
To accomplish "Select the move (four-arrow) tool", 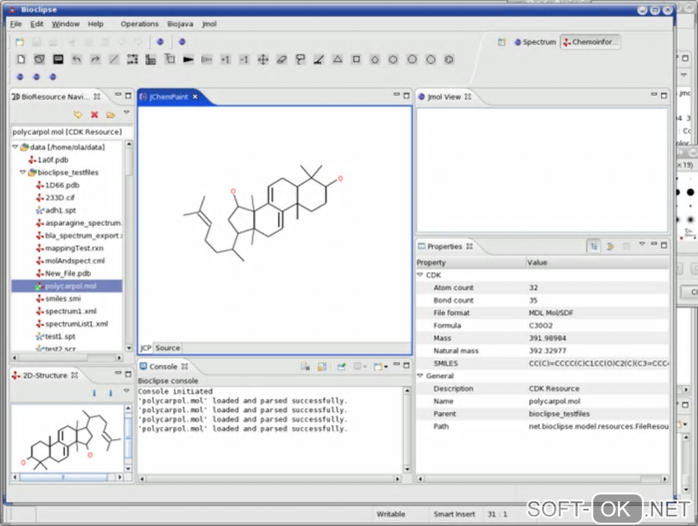I will click(x=263, y=59).
